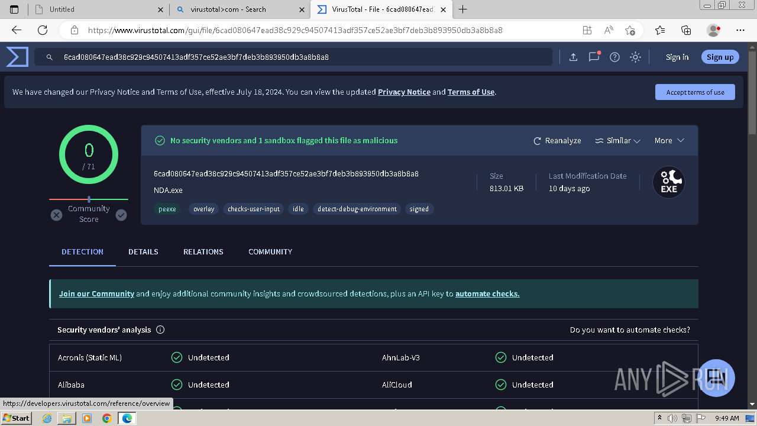Image resolution: width=757 pixels, height=426 pixels.
Task: Switch to the Untitled browser tab
Action: 98,9
